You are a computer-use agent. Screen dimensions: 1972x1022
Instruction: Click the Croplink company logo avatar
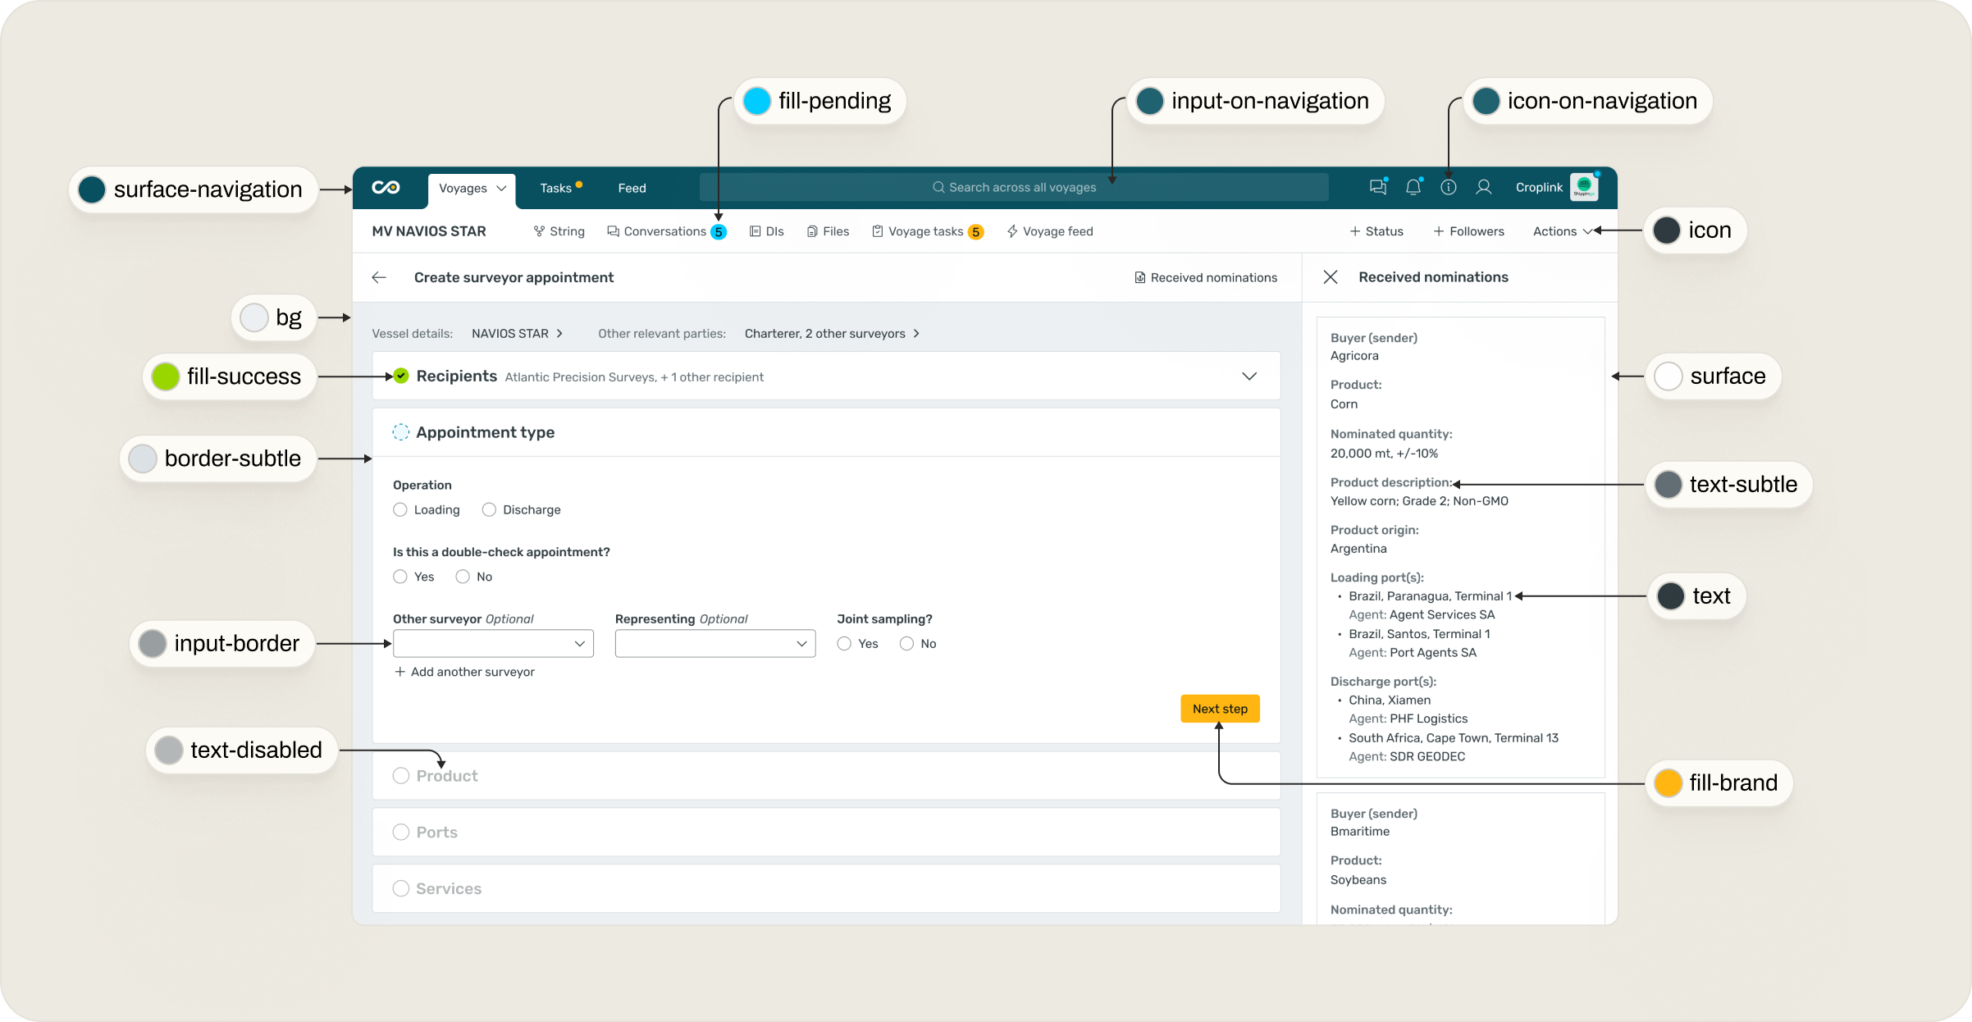pos(1584,187)
